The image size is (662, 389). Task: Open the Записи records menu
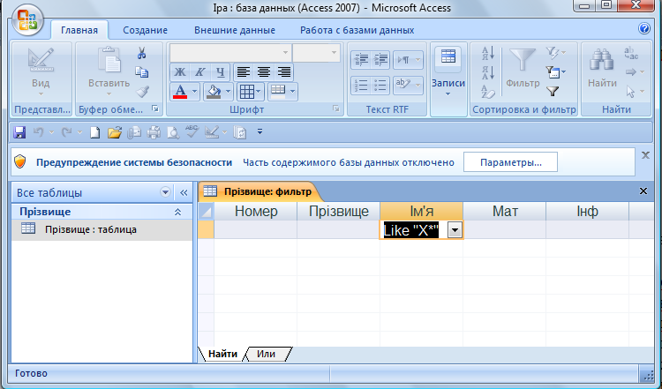(x=448, y=79)
